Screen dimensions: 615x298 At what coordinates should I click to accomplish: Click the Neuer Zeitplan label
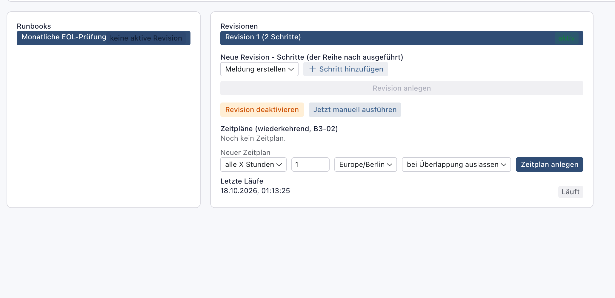[x=245, y=153]
